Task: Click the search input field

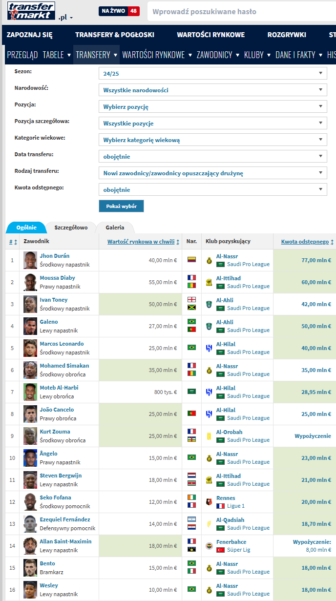Action: coord(242,11)
